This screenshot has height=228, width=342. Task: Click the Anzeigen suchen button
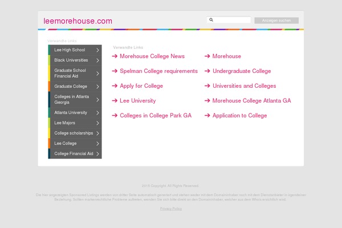[276, 21]
